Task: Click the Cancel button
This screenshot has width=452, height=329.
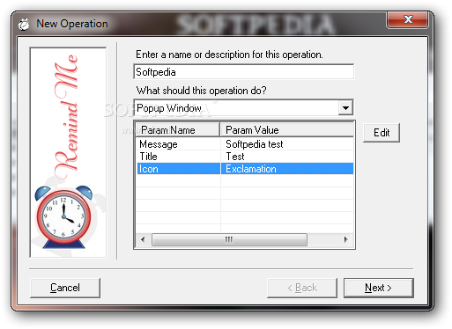Action: [65, 288]
